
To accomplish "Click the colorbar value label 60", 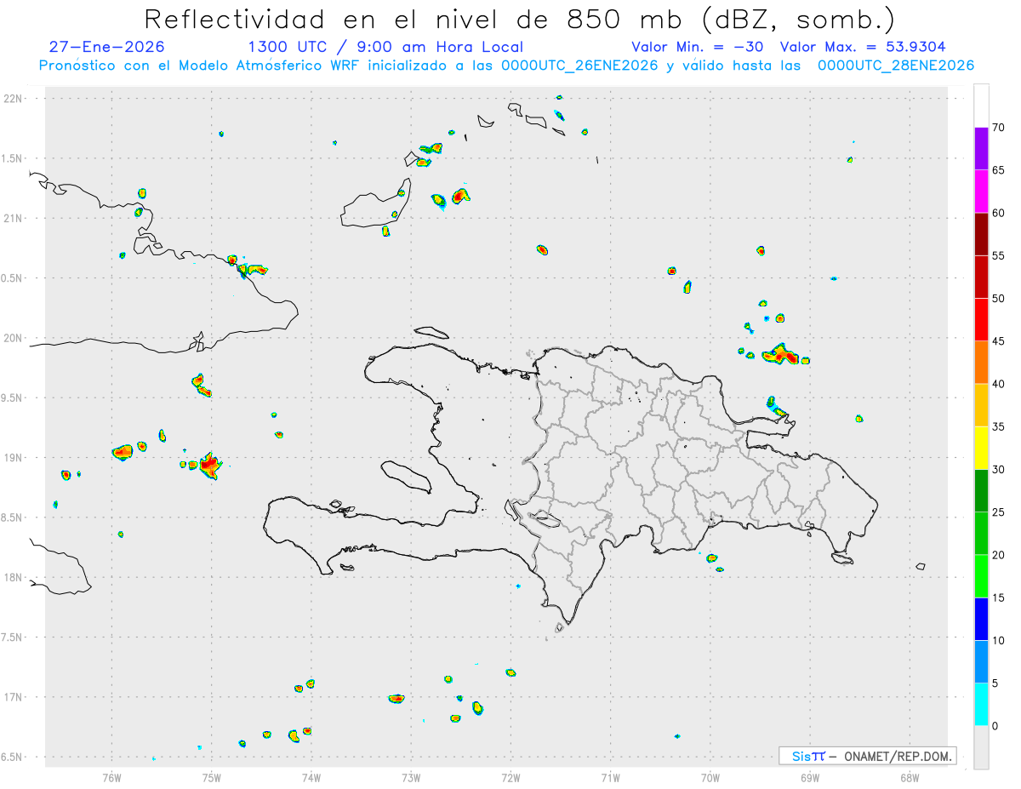I will (998, 213).
